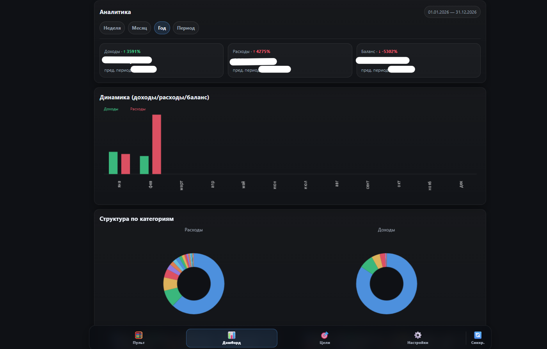
Task: Select the Неделя period filter
Action: point(112,28)
